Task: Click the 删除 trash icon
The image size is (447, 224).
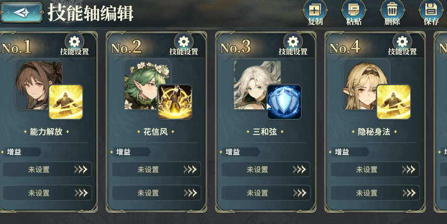Action: [392, 13]
